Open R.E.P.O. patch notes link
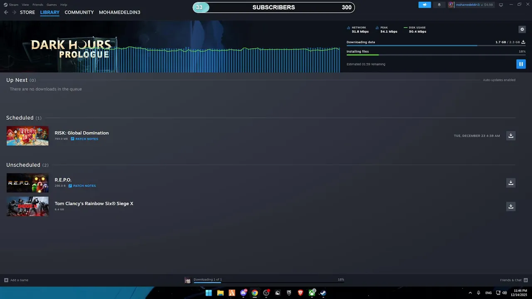Image resolution: width=532 pixels, height=299 pixels. [x=82, y=186]
